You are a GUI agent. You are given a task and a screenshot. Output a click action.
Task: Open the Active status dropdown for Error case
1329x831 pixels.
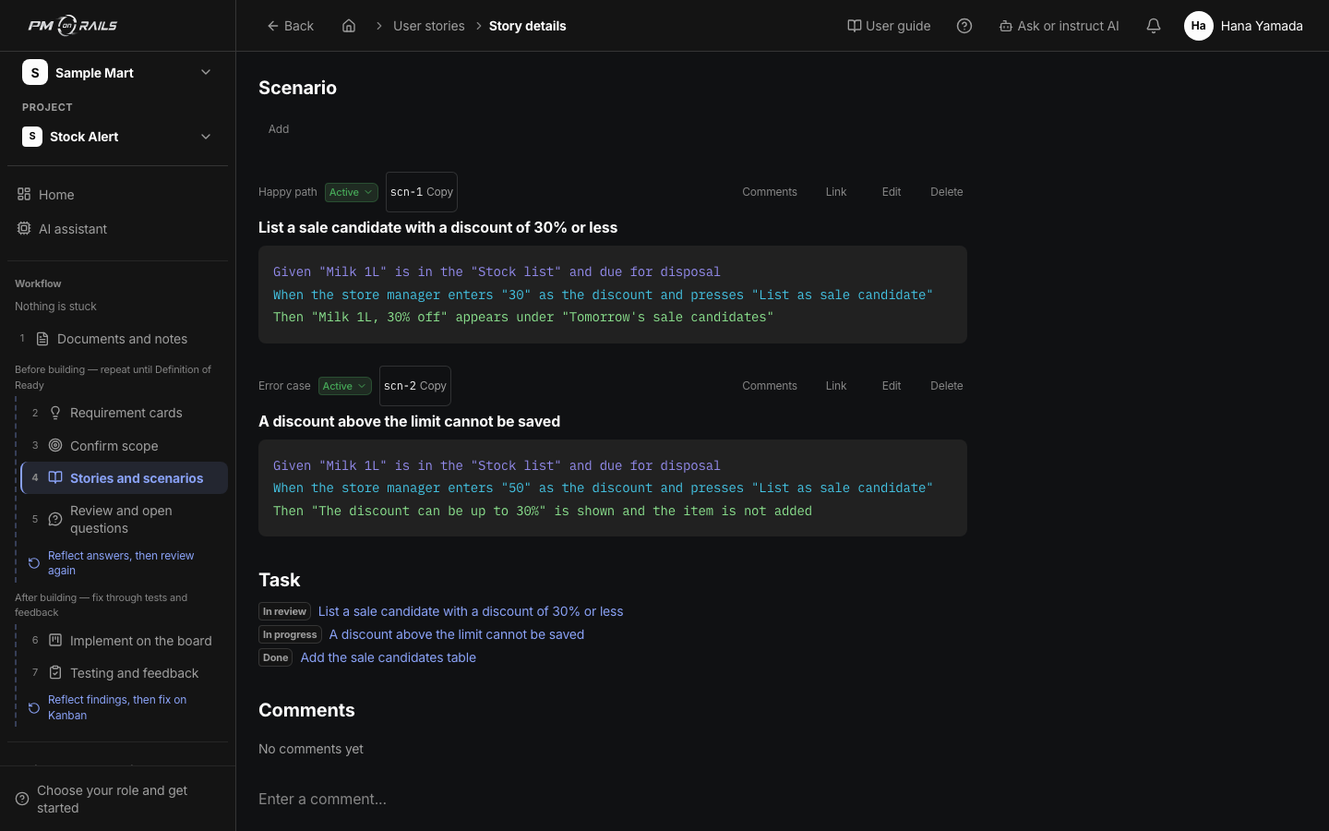pos(344,386)
